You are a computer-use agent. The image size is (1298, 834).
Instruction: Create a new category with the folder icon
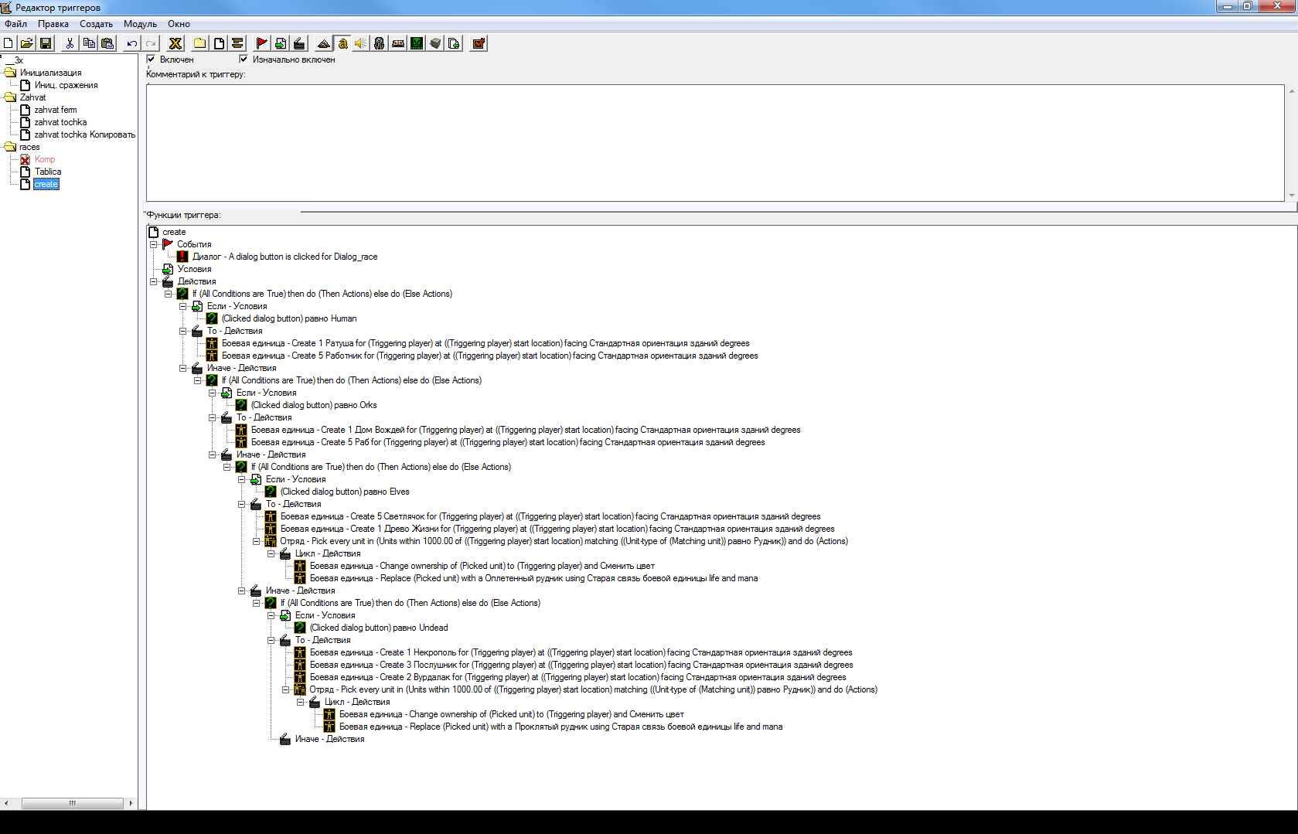point(199,43)
